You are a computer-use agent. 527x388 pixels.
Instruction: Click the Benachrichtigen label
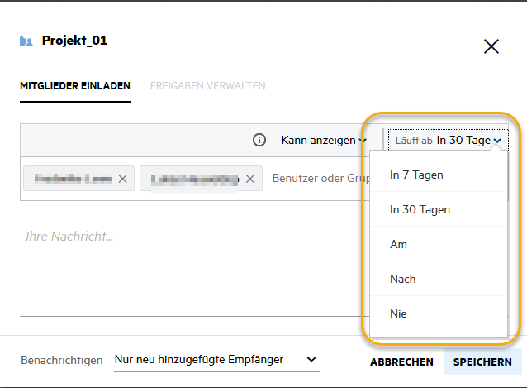[x=62, y=360]
